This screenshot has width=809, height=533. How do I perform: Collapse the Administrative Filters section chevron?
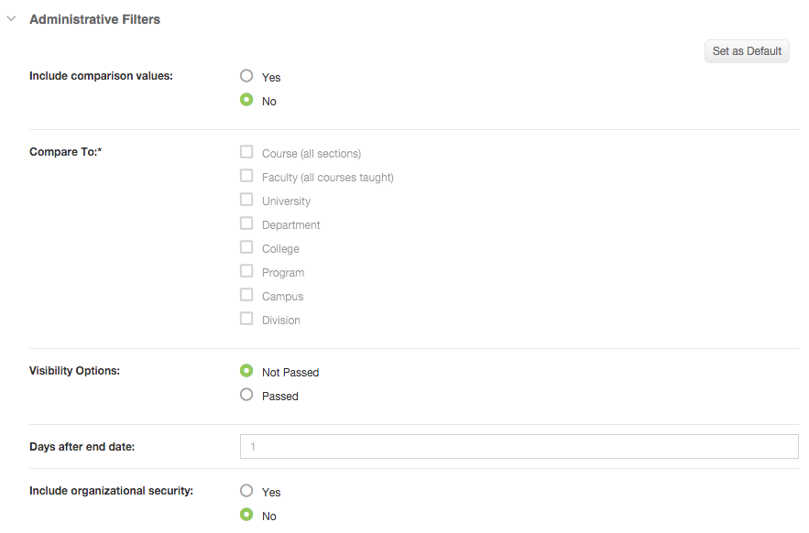(11, 19)
